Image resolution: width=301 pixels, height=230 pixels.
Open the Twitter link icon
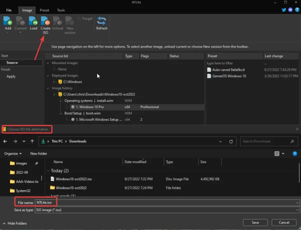point(284,10)
